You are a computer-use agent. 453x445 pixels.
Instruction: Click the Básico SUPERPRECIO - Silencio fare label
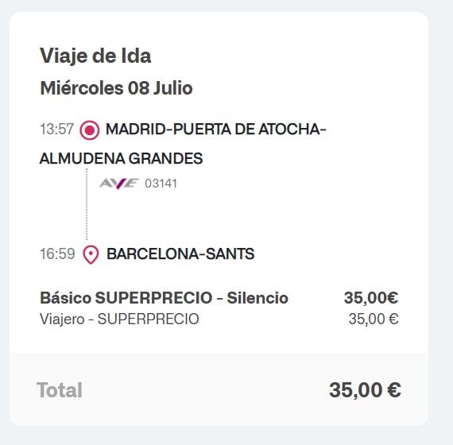(164, 298)
